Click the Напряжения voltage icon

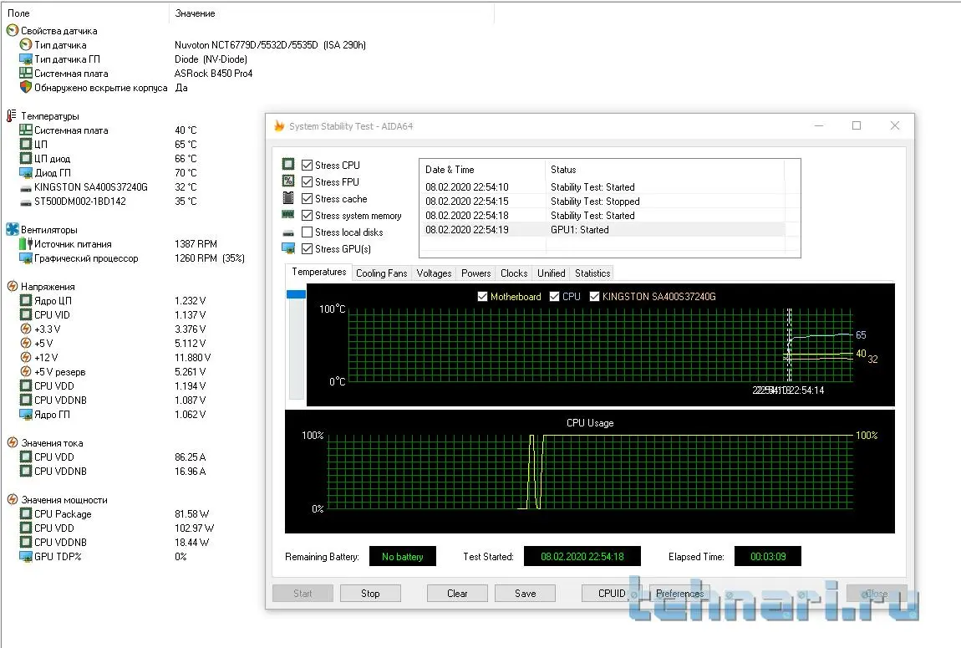(13, 286)
